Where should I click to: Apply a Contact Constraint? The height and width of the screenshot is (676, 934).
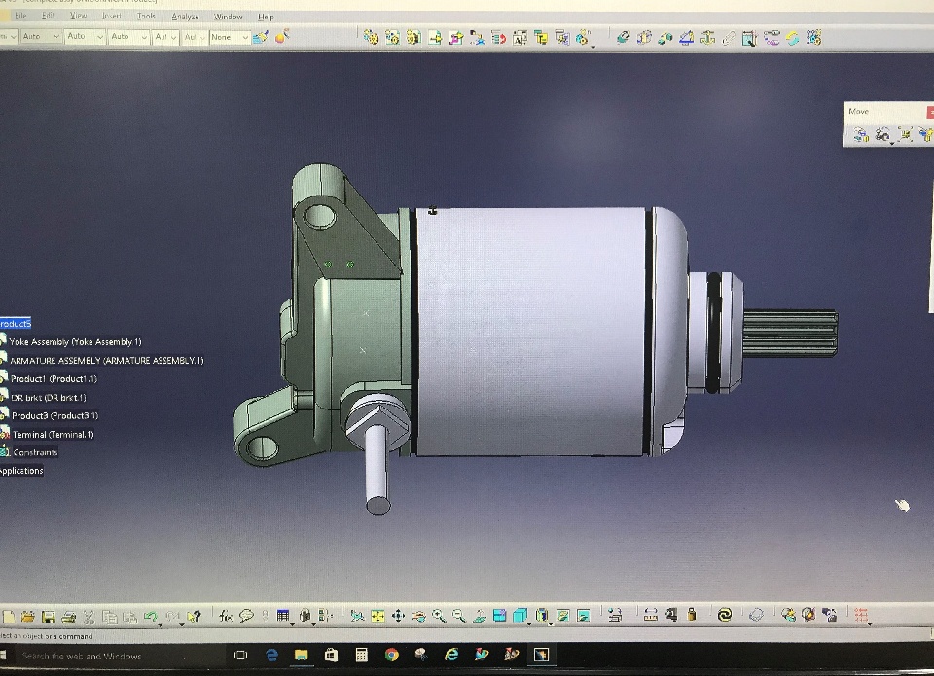pos(644,38)
